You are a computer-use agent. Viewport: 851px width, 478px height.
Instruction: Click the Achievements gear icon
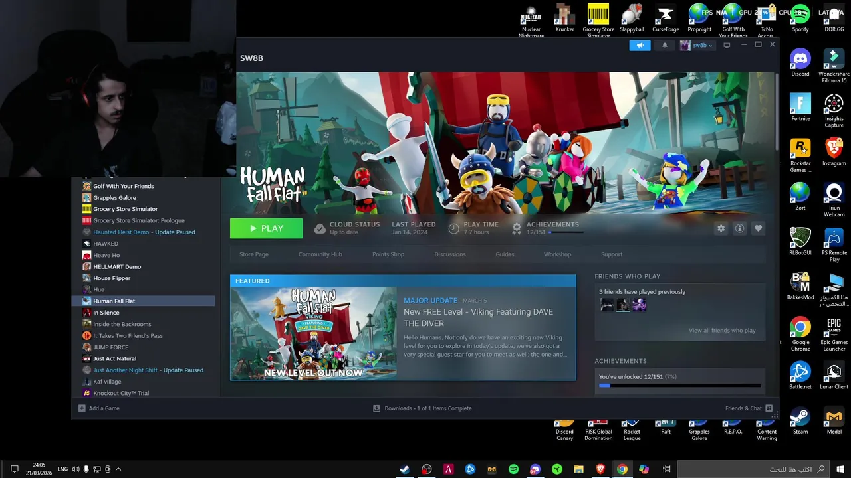tap(517, 228)
